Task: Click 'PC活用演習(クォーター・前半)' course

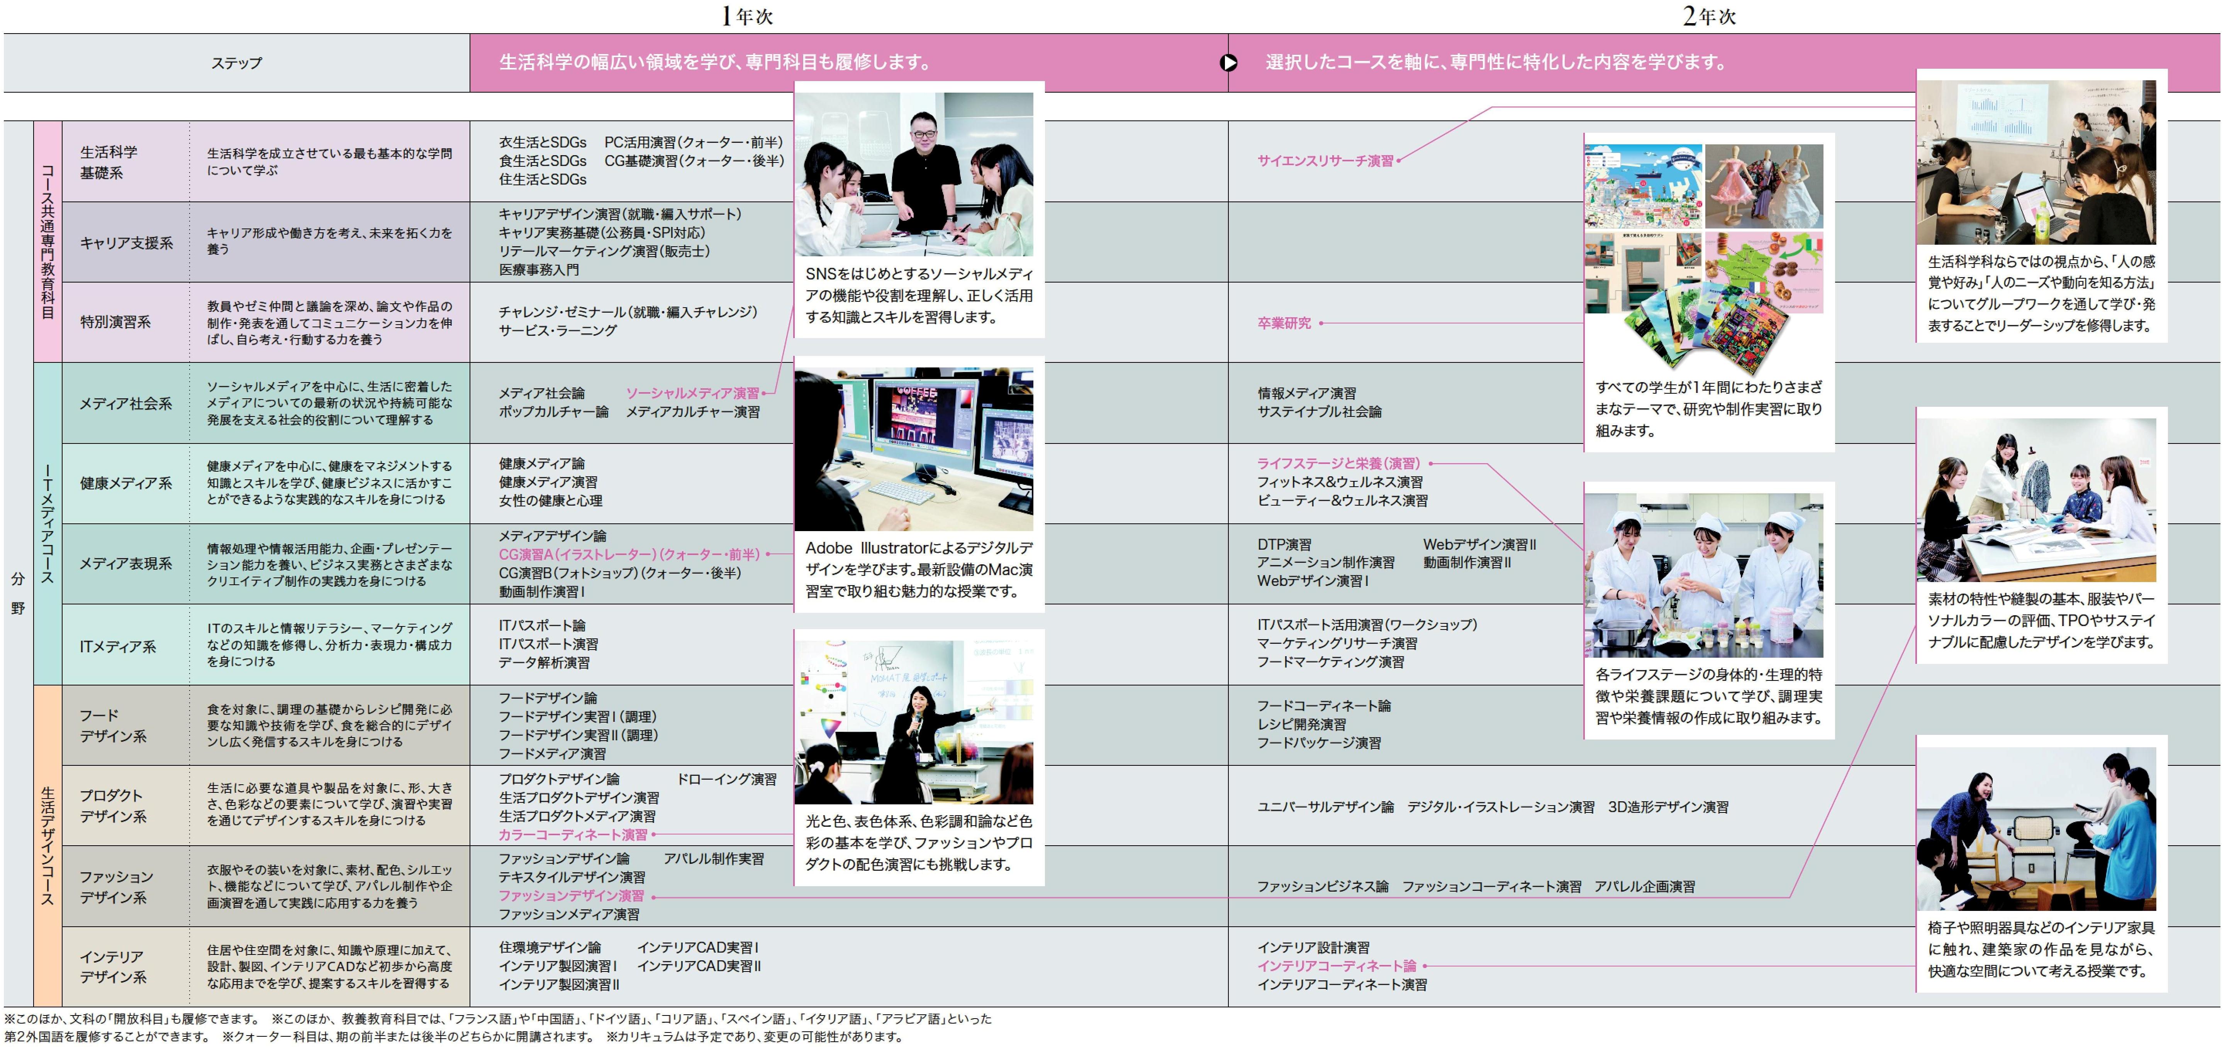Action: [694, 142]
